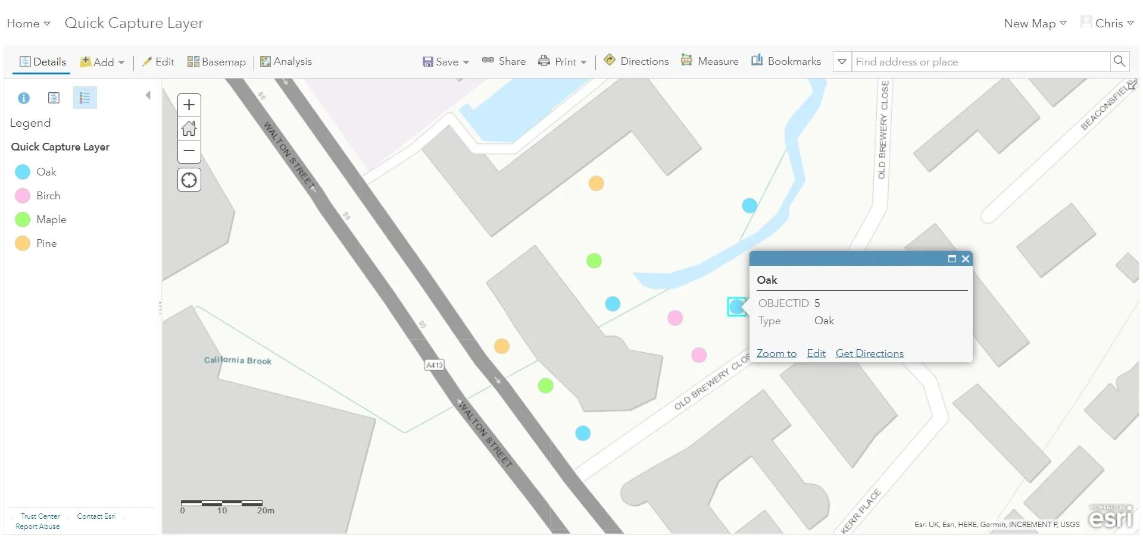The height and width of the screenshot is (536, 1143).
Task: Show the Legend icon in side panel
Action: tap(85, 98)
